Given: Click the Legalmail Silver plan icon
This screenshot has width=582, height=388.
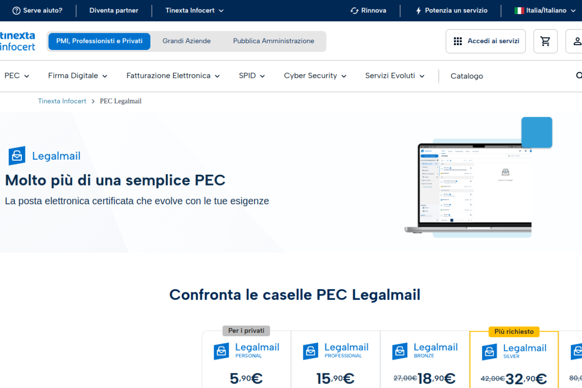Looking at the screenshot, I should (x=489, y=352).
